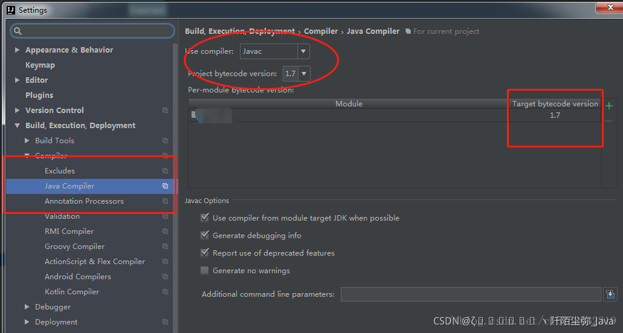
Task: Click the 1.7 target bytecode cell
Action: click(555, 115)
